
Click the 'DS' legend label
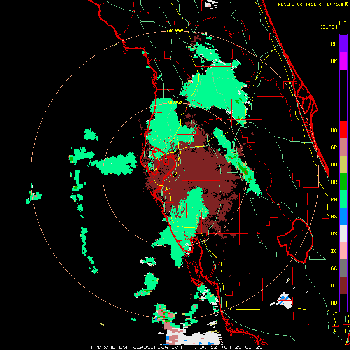[x=334, y=234]
